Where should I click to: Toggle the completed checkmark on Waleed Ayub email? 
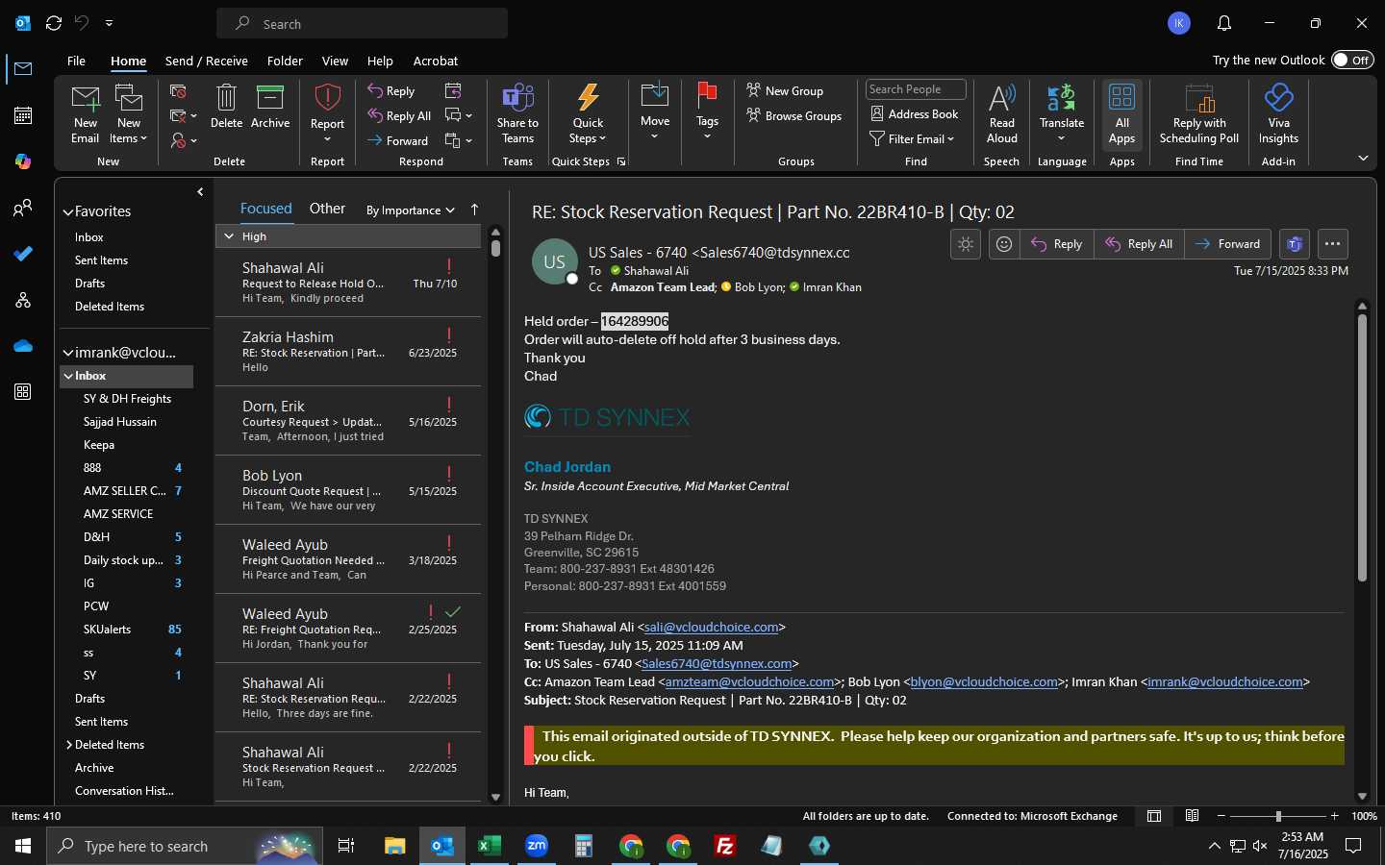pyautogui.click(x=453, y=611)
